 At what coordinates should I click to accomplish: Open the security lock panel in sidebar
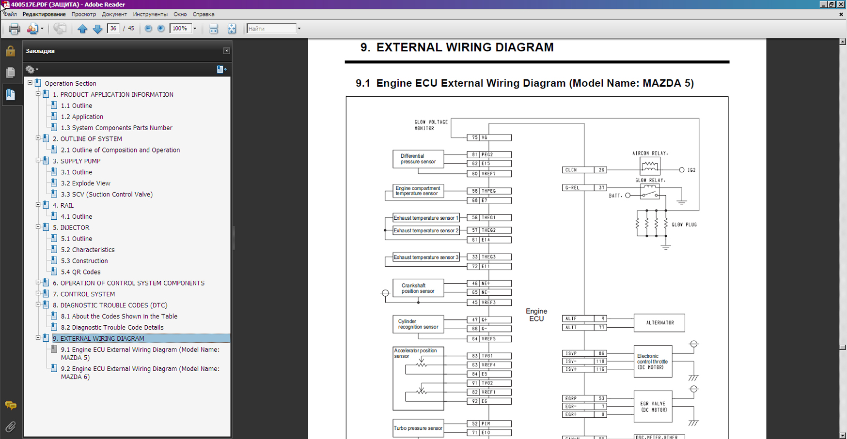coord(10,51)
